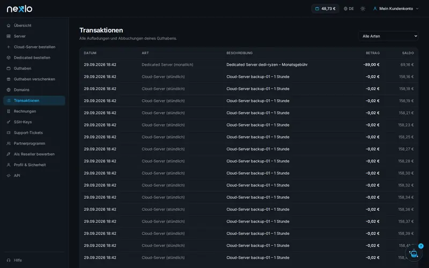Click the 158,39 € saldo value
The height and width of the screenshot is (268, 429).
[406, 233]
